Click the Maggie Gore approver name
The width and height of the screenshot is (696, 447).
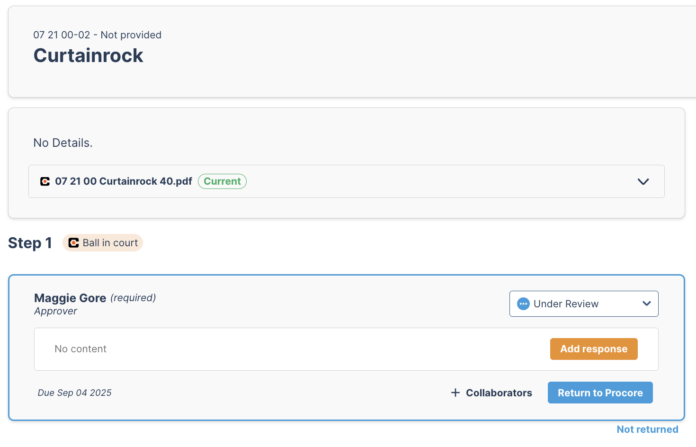pyautogui.click(x=70, y=298)
